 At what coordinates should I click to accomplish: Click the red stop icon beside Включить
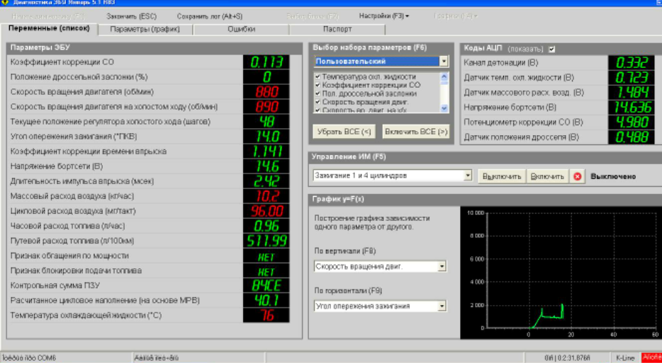pos(578,176)
